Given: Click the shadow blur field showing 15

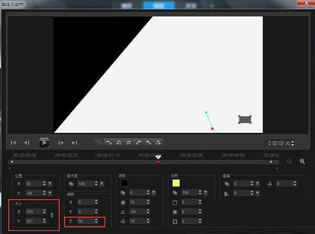Looking at the screenshot, I should 138,202.
